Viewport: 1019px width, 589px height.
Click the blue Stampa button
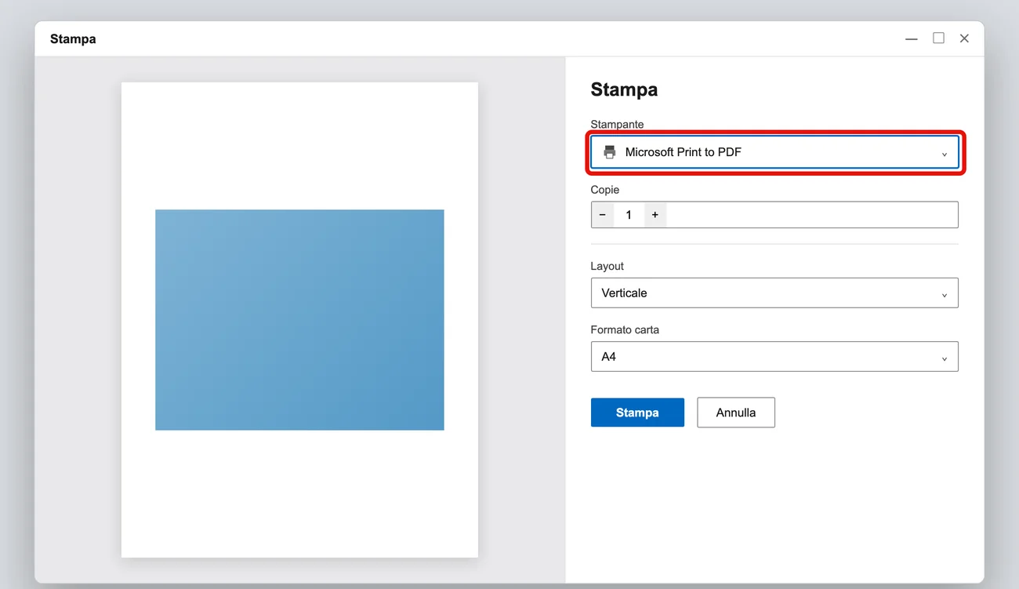637,413
